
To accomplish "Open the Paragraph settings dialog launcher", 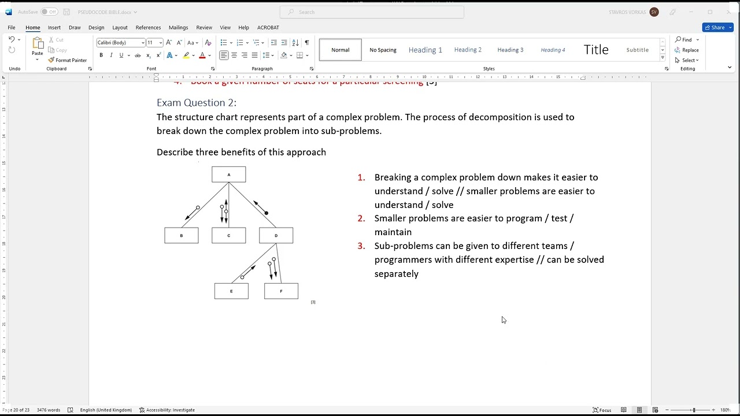I will (312, 69).
